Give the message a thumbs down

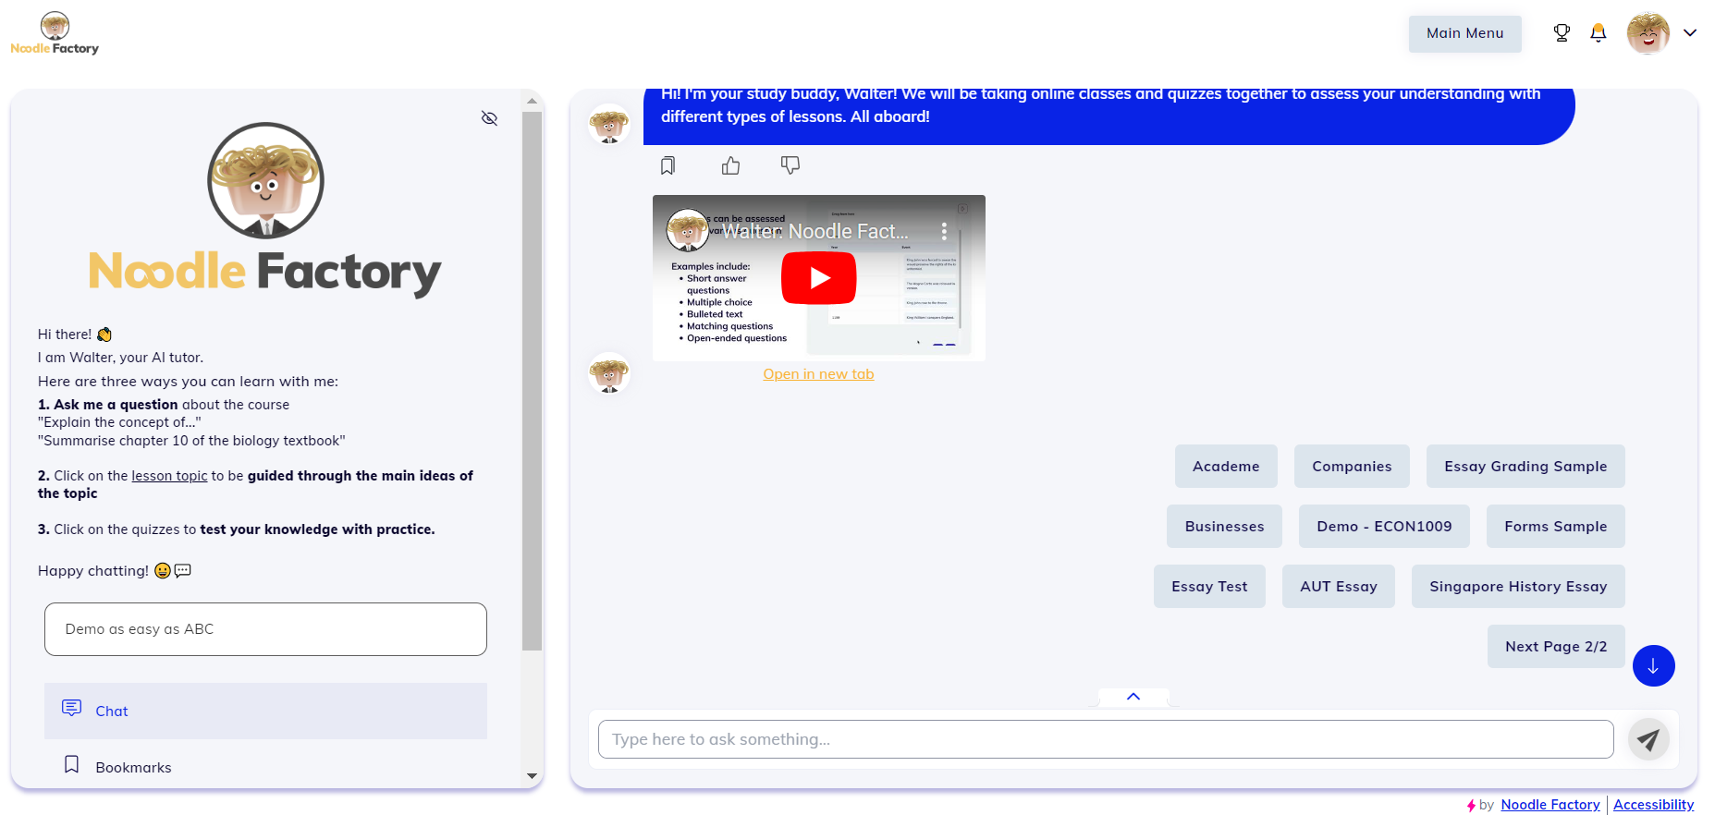pyautogui.click(x=790, y=165)
